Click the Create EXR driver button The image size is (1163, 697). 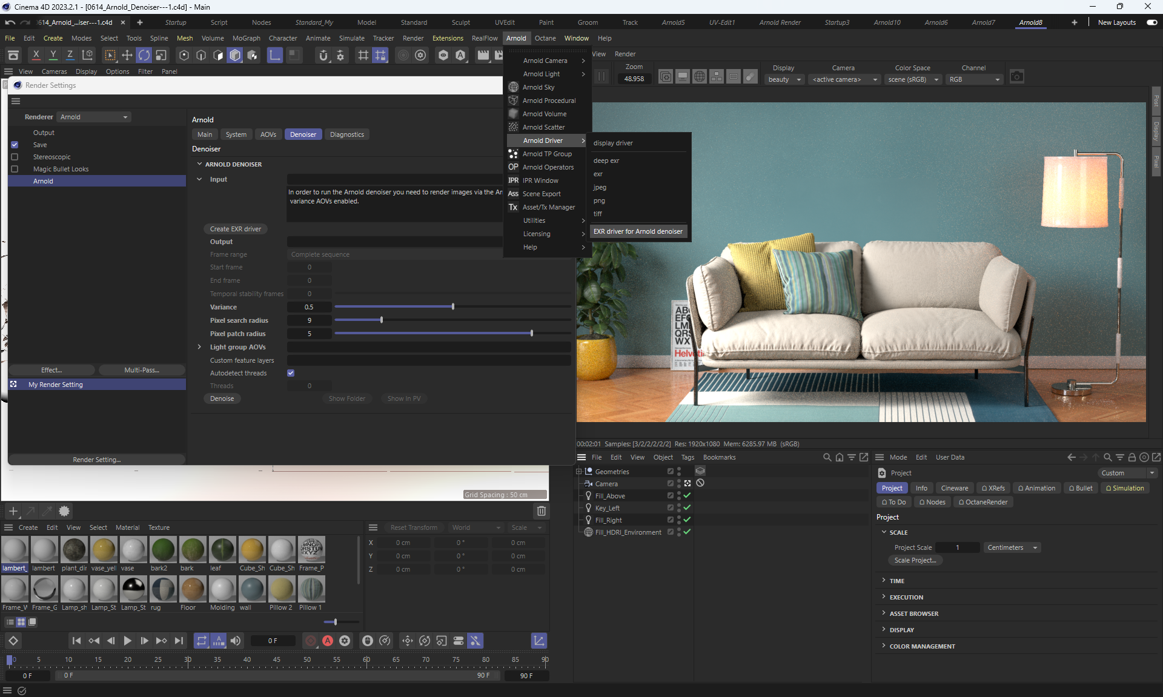[x=236, y=229]
